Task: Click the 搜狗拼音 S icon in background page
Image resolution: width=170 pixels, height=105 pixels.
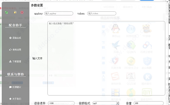Action: point(115,77)
